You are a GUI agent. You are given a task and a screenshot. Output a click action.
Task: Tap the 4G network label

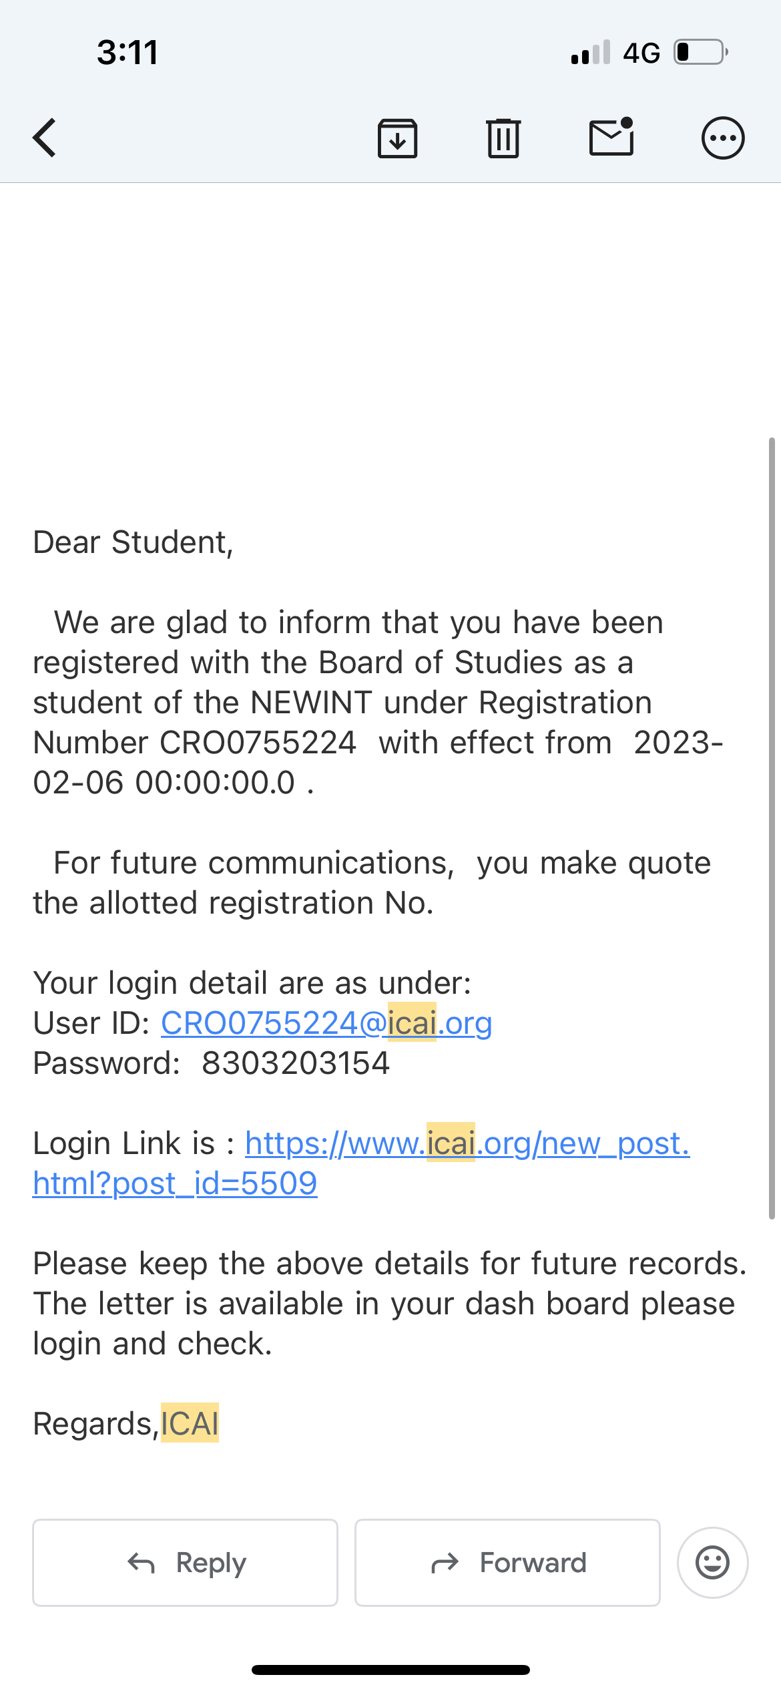tap(641, 53)
